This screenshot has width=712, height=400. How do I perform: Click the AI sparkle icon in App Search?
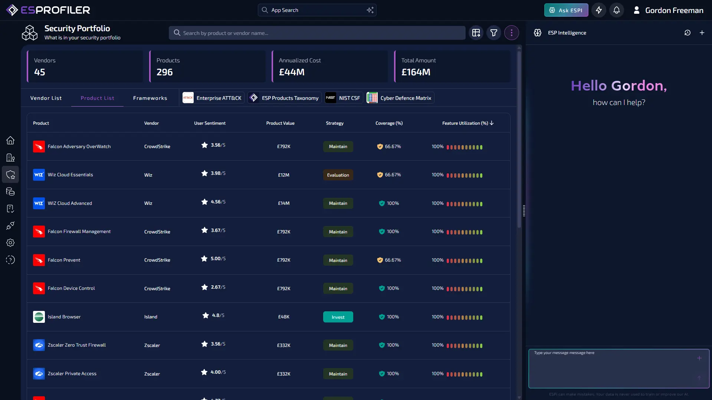[370, 10]
